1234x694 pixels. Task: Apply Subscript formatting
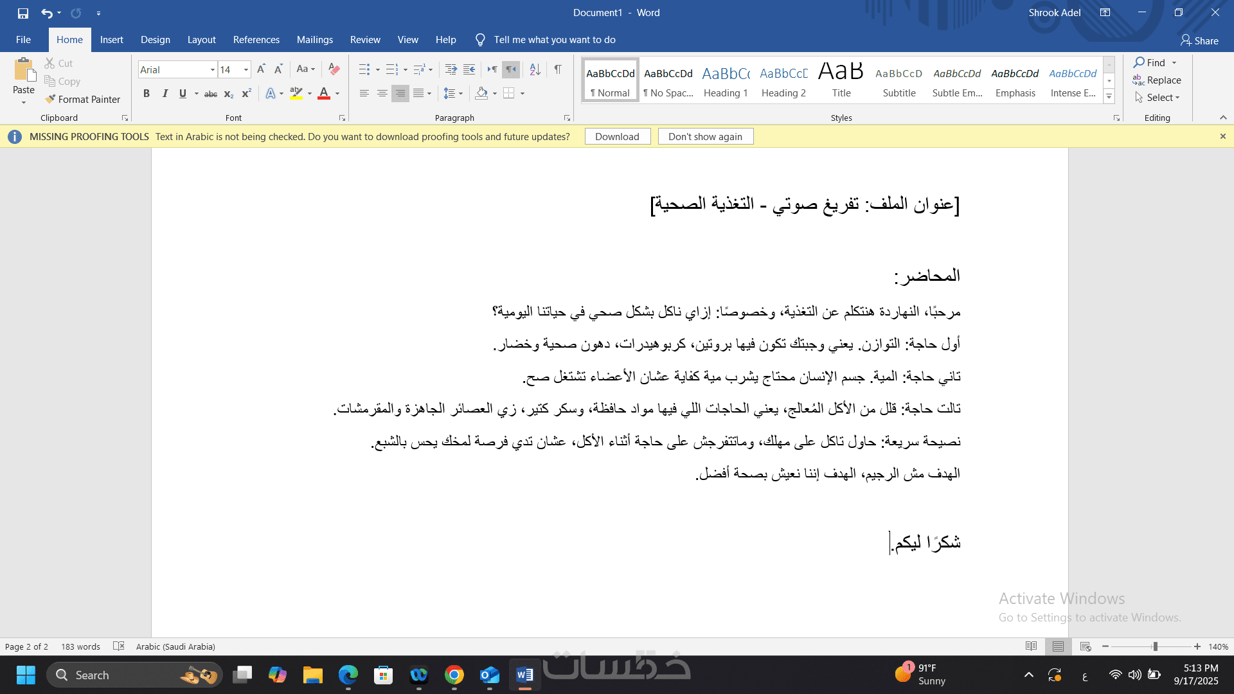point(228,94)
